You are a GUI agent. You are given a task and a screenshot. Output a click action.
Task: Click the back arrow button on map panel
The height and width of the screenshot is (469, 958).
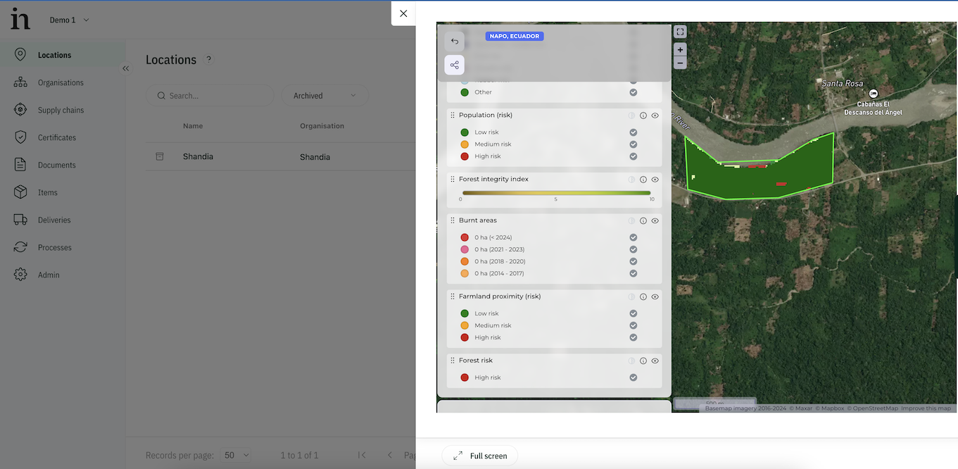pyautogui.click(x=454, y=41)
